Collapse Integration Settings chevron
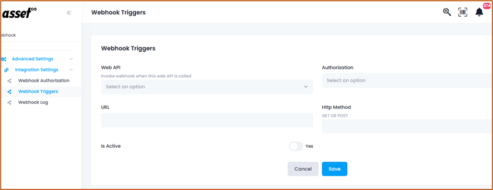 coord(72,70)
